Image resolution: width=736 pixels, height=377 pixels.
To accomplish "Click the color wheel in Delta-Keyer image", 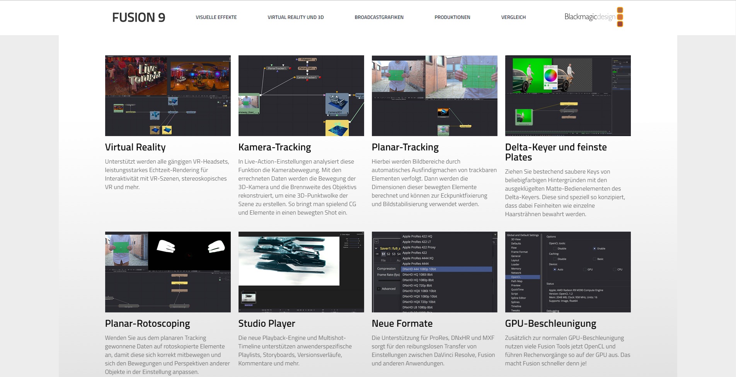I will [x=550, y=75].
